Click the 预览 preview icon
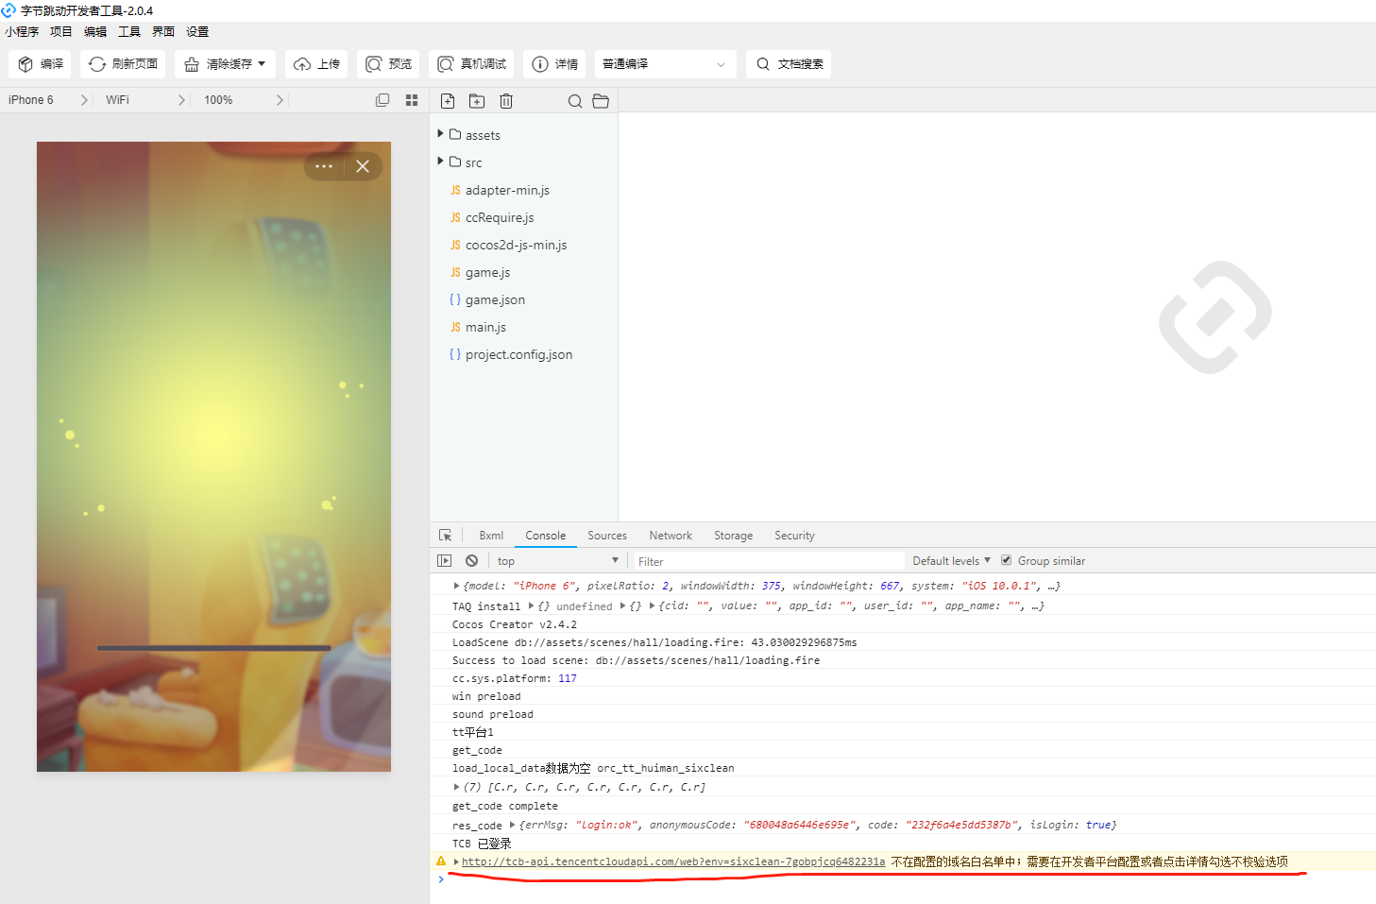 374,64
